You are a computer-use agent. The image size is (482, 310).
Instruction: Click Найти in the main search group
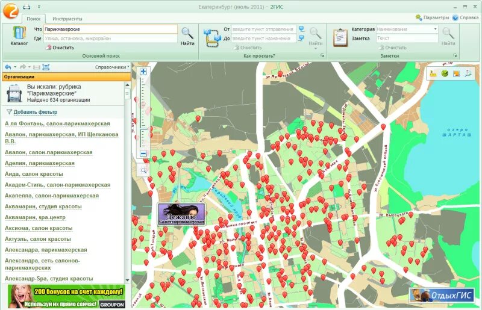tap(187, 36)
